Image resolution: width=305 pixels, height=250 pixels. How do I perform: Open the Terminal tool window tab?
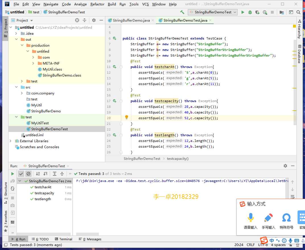[x=63, y=239]
